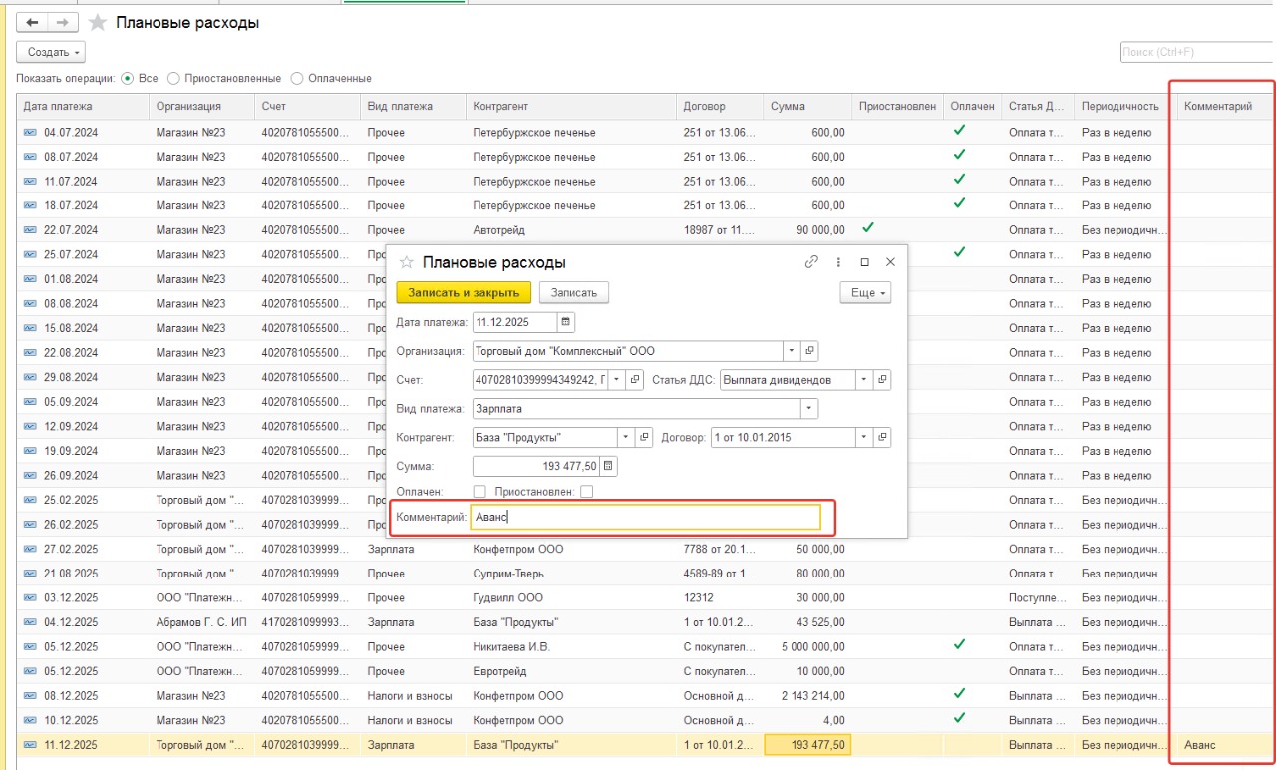The width and height of the screenshot is (1276, 770).
Task: Open calendar picker for Дата платежа
Action: pos(566,322)
